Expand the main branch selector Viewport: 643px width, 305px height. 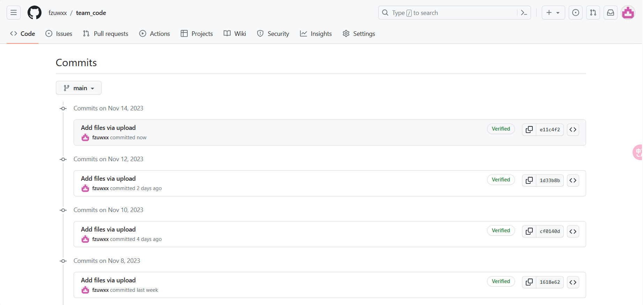coord(78,88)
